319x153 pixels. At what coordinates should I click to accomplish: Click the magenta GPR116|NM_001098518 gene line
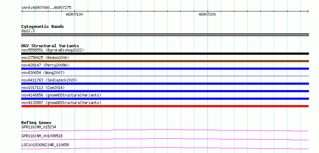(x=165, y=139)
